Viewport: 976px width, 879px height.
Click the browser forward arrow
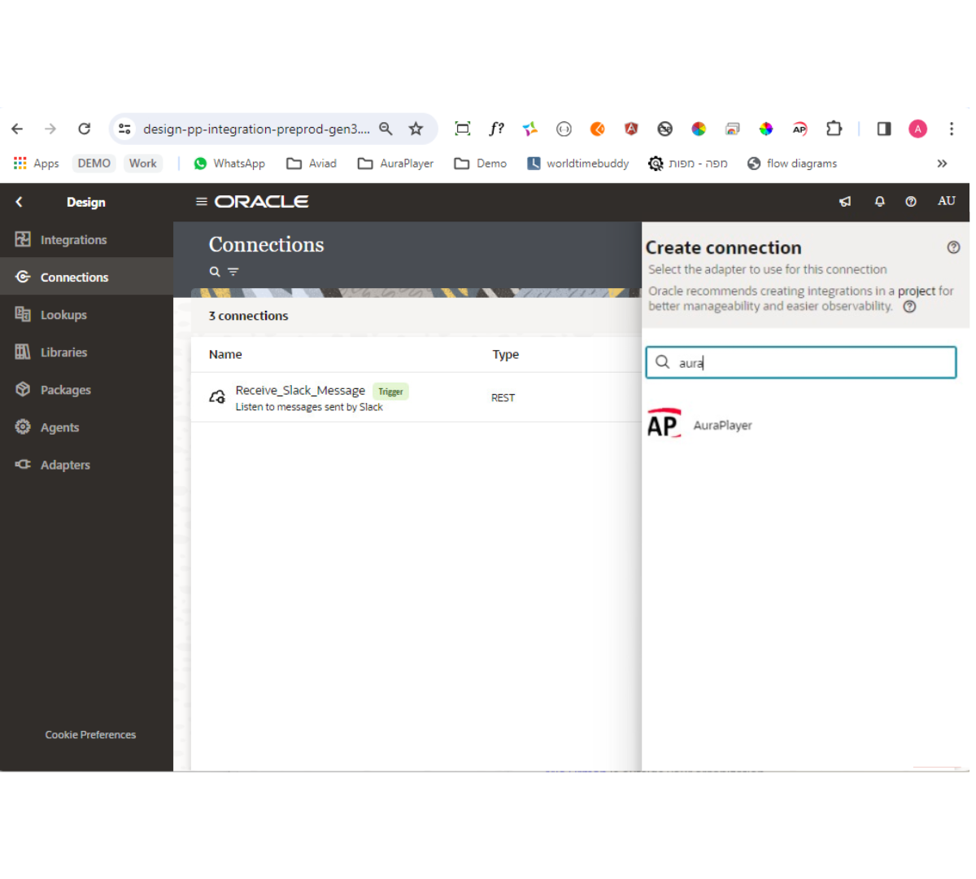50,129
